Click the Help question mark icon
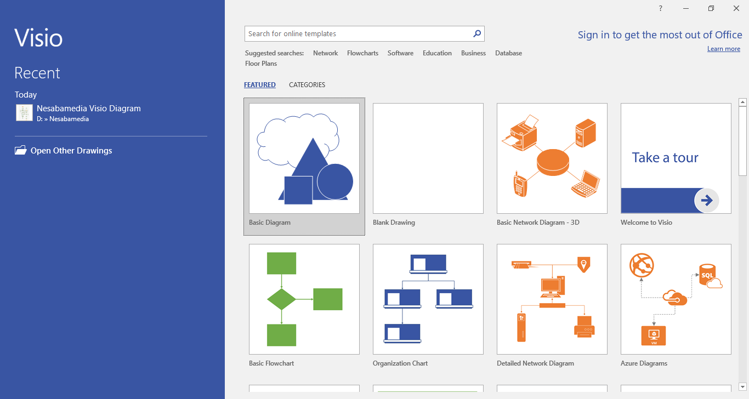Image resolution: width=749 pixels, height=399 pixels. click(661, 8)
